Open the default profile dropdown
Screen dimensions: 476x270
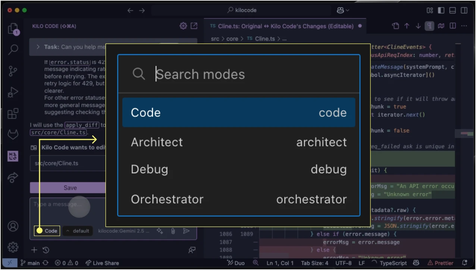coord(77,231)
